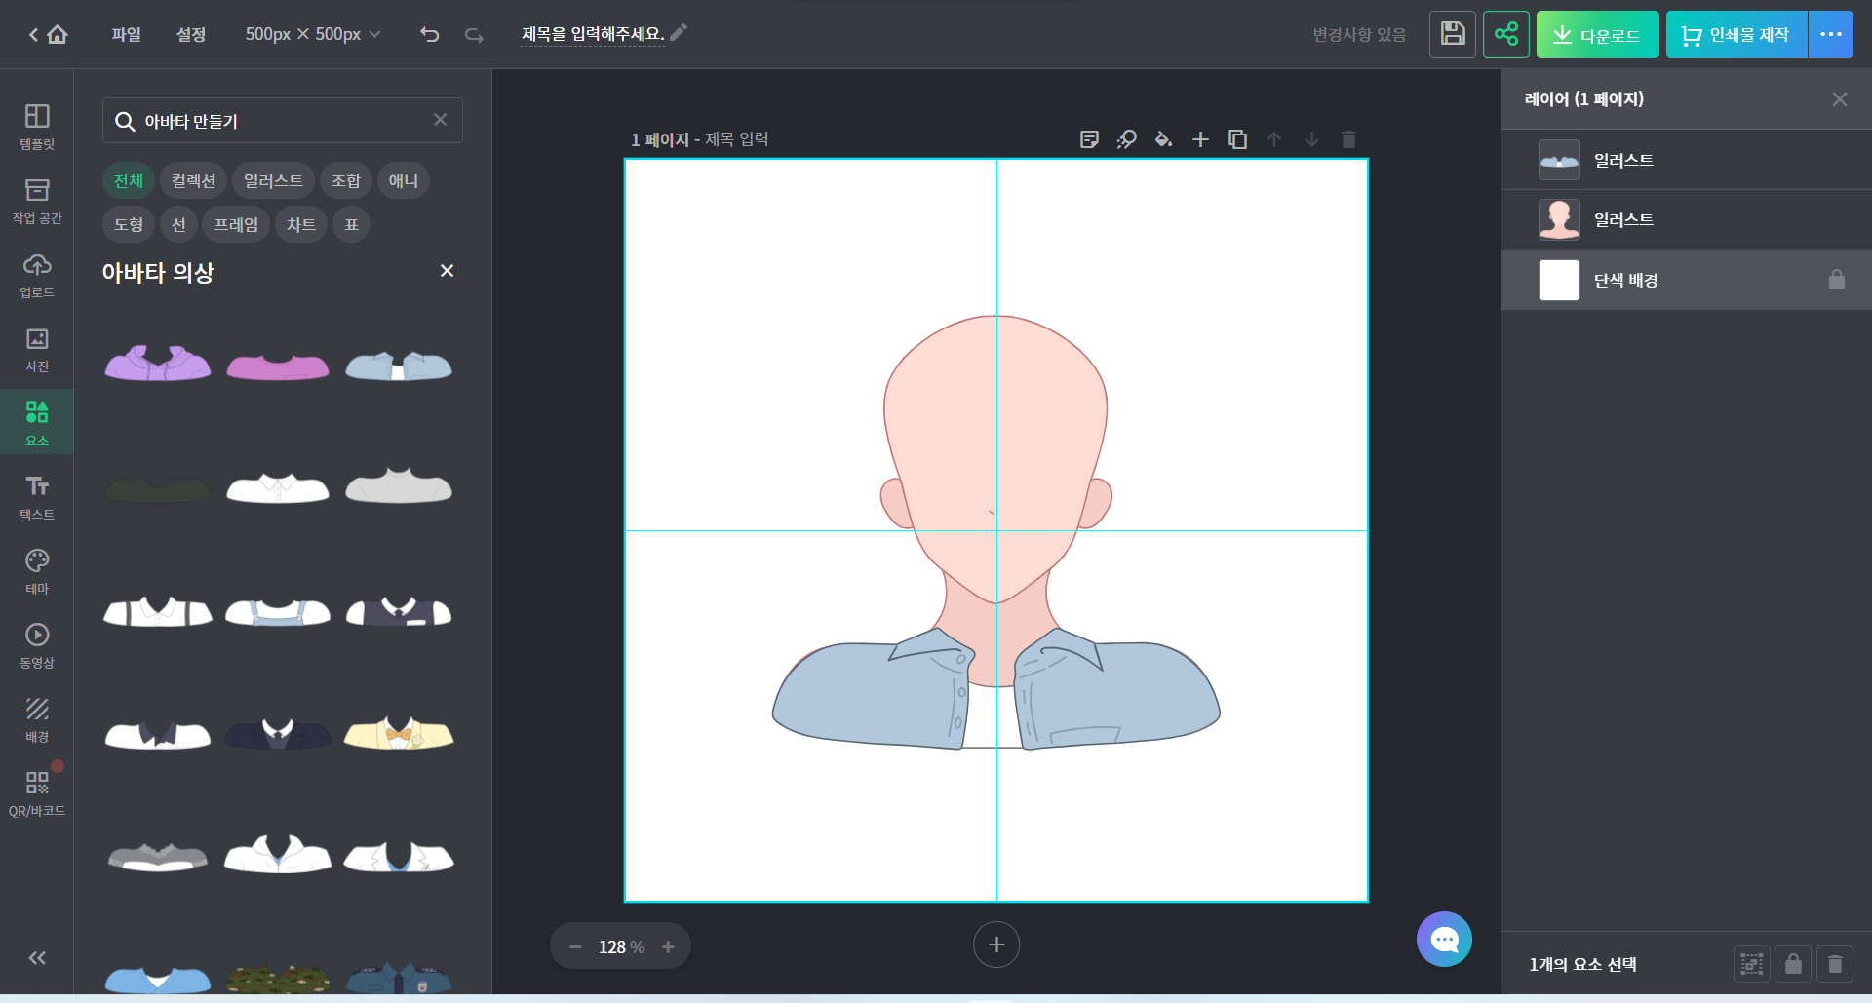The width and height of the screenshot is (1872, 1003).
Task: Select the 애니 filter tab
Action: [404, 180]
